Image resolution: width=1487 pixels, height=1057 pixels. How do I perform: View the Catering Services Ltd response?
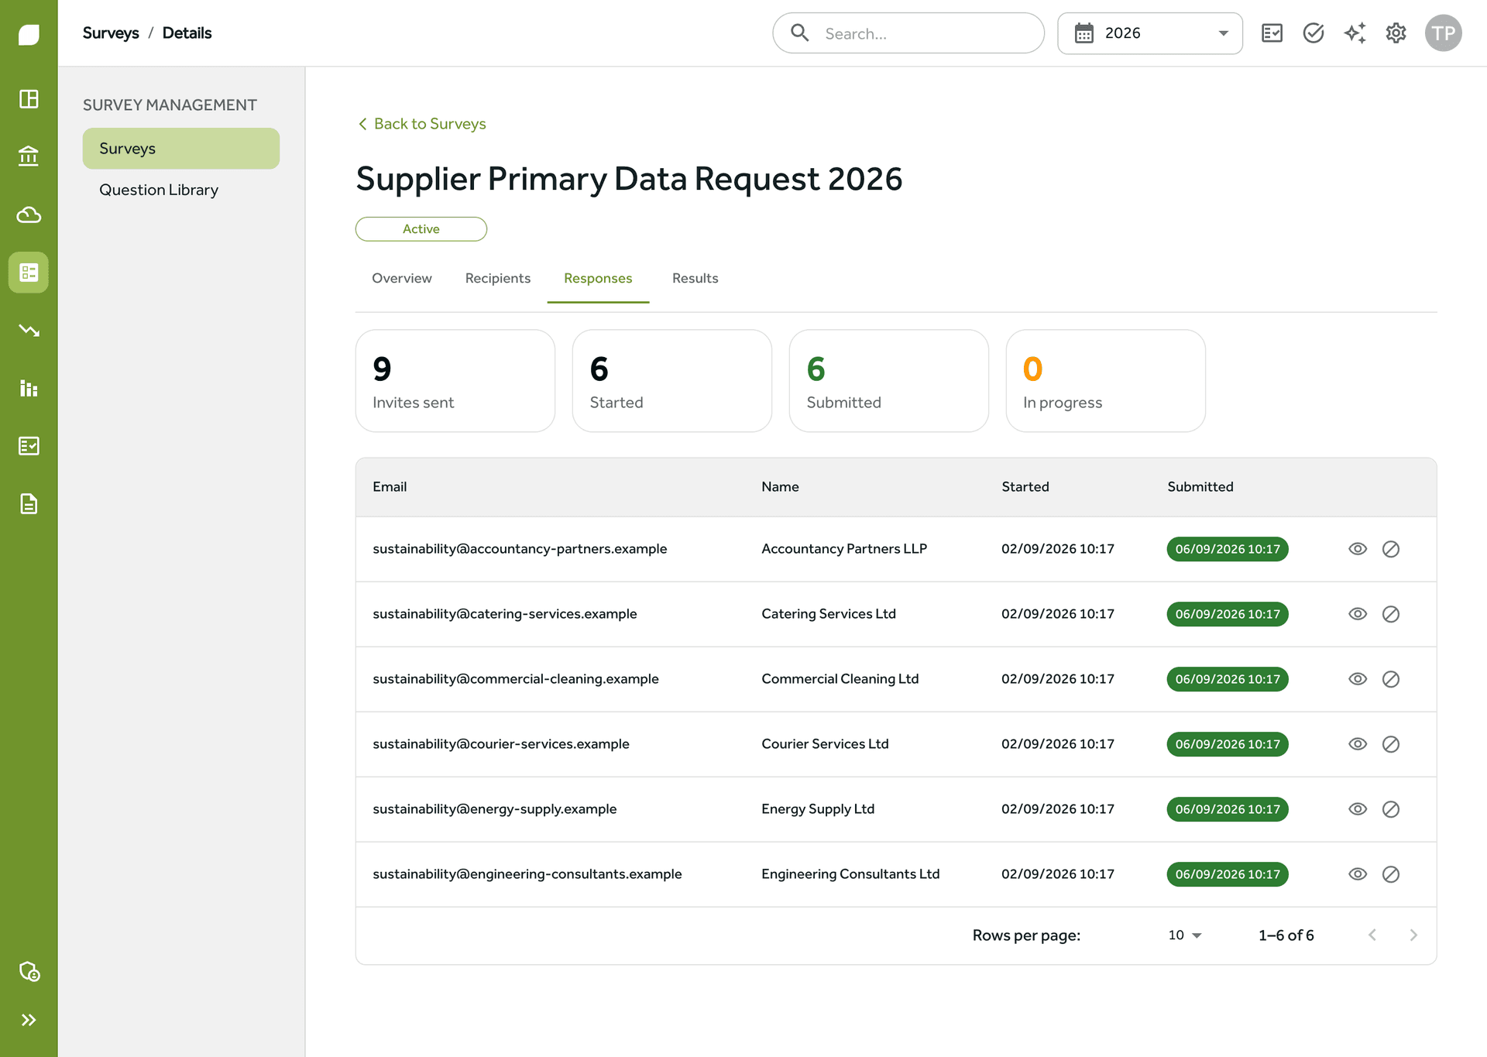pyautogui.click(x=1358, y=614)
